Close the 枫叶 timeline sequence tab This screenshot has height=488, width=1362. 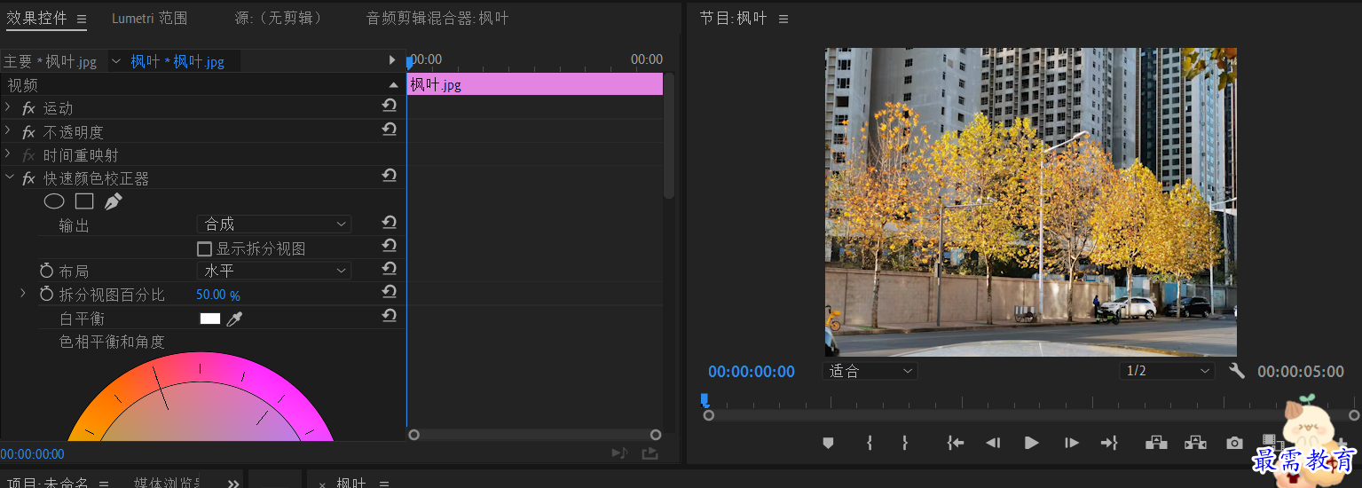click(x=322, y=484)
